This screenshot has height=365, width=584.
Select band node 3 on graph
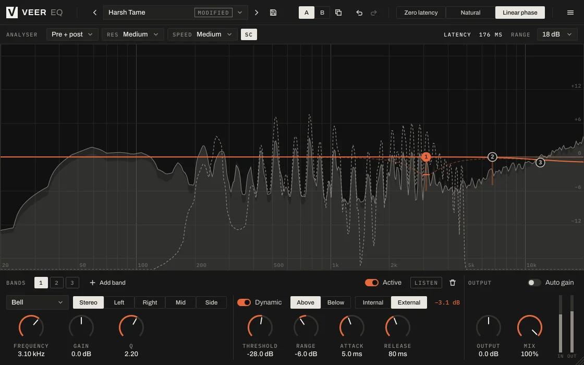coord(540,162)
